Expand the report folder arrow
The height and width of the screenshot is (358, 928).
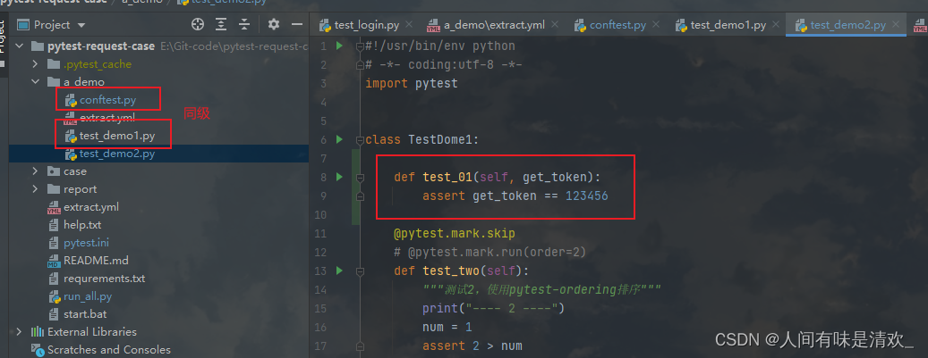(x=36, y=189)
